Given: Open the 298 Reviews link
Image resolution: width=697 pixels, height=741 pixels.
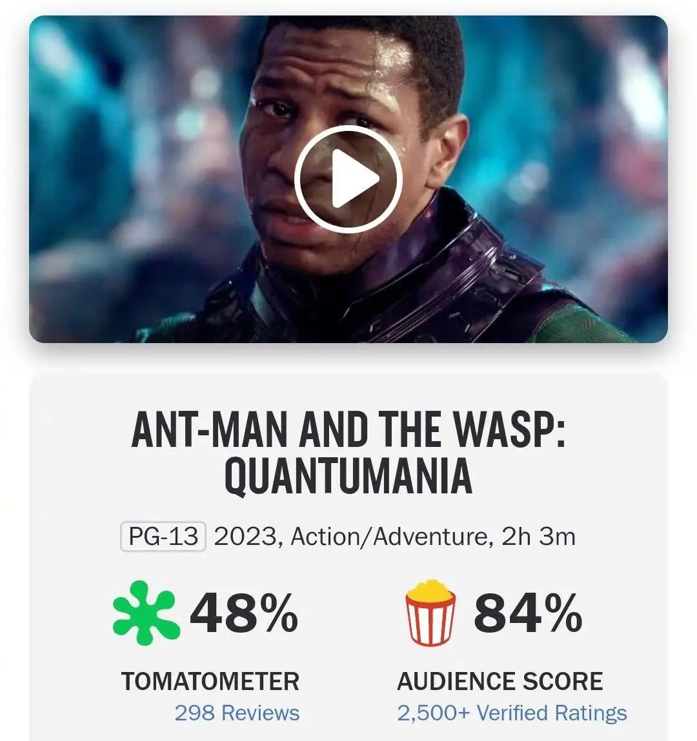Looking at the screenshot, I should 237,713.
